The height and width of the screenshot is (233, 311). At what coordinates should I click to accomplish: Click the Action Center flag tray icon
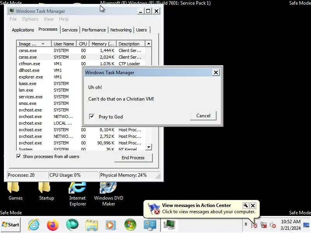(x=254, y=225)
